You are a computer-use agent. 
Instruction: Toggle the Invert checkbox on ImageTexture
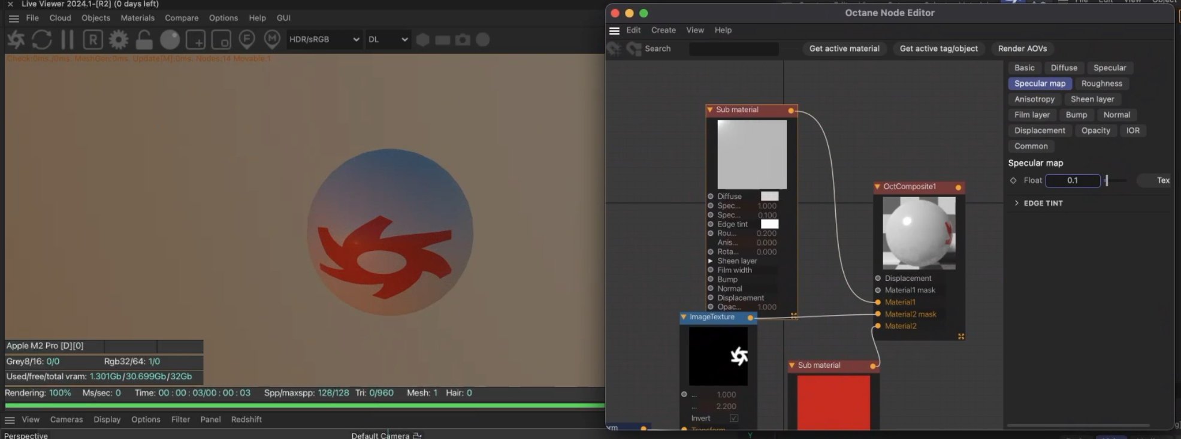pyautogui.click(x=734, y=418)
